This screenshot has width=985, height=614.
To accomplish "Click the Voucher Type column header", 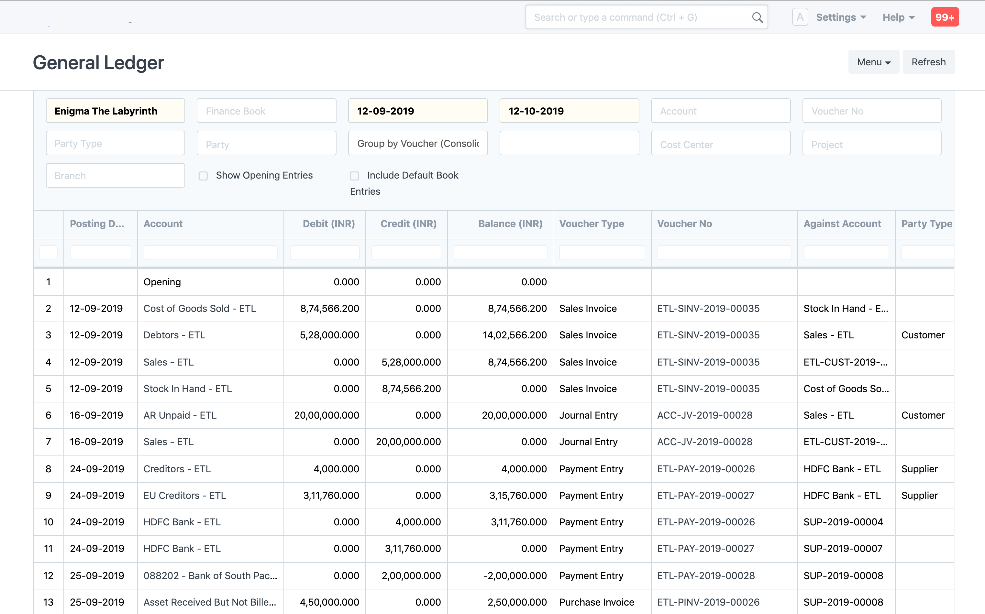I will click(592, 224).
